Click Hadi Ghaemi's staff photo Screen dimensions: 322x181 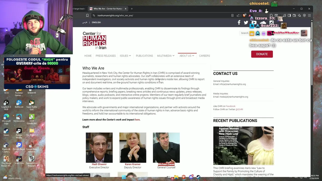pyautogui.click(x=99, y=148)
